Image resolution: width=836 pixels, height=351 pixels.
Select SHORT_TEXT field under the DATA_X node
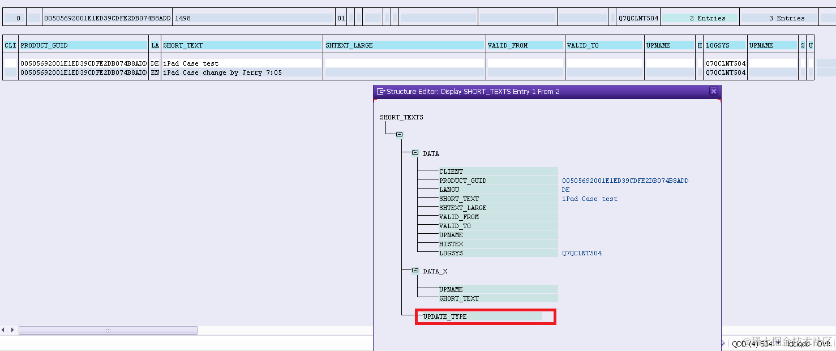pos(498,298)
